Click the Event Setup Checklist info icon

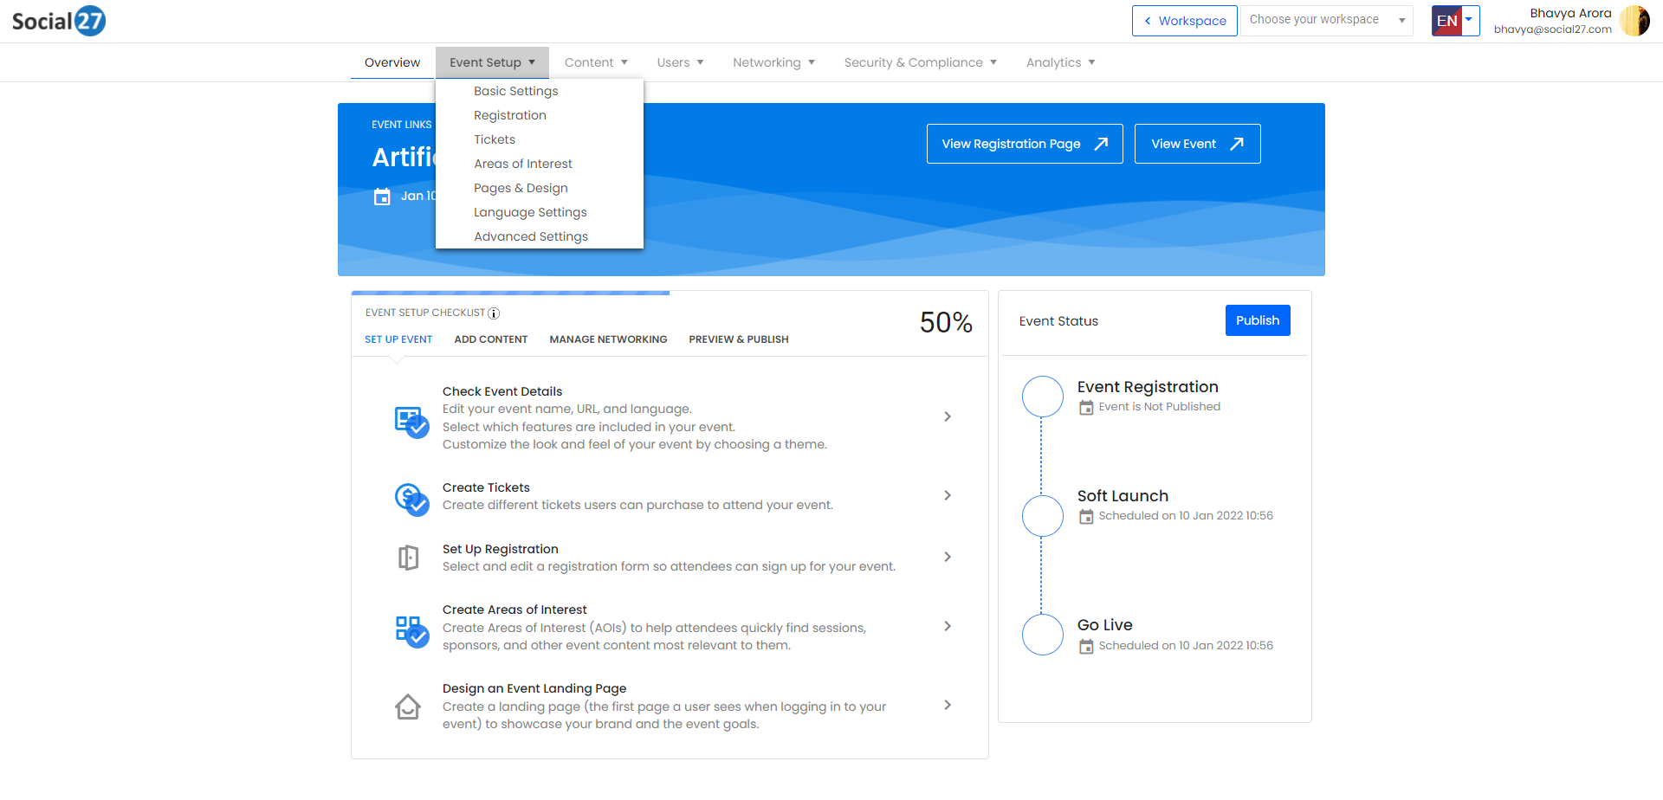pyautogui.click(x=494, y=313)
